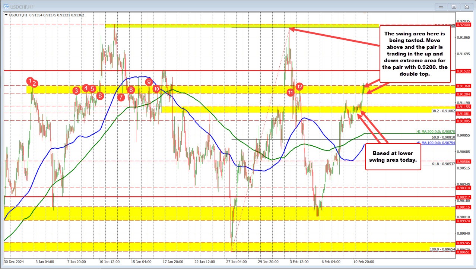
Task: Click the 10 Feb 20:00 time axis label
Action: [x=363, y=262]
